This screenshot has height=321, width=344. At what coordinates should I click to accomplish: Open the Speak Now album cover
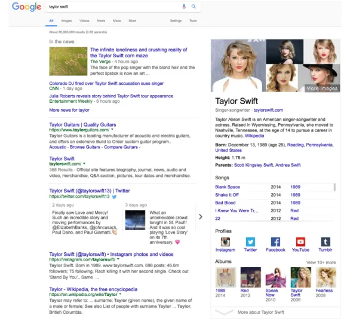(x=276, y=277)
